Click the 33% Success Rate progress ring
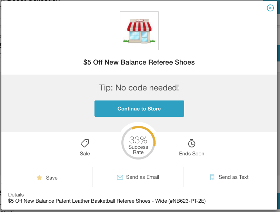The height and width of the screenshot is (212, 280). (138, 143)
